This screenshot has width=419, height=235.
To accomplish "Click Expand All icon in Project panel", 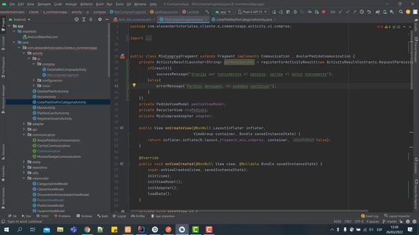I will (x=84, y=20).
